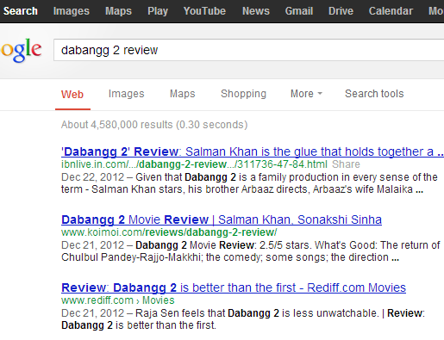Open Play in the top bar
444x340 pixels.
coord(158,11)
